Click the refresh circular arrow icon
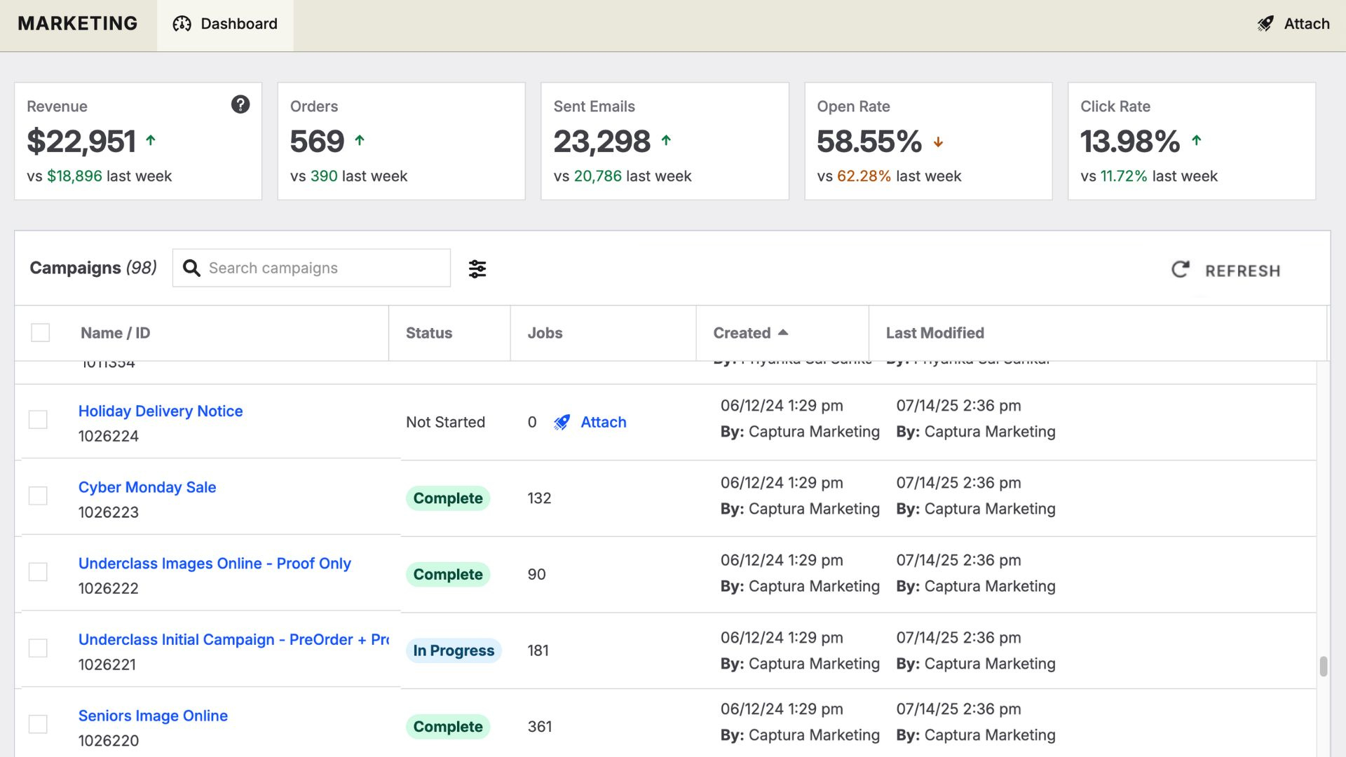The image size is (1346, 757). 1181,270
